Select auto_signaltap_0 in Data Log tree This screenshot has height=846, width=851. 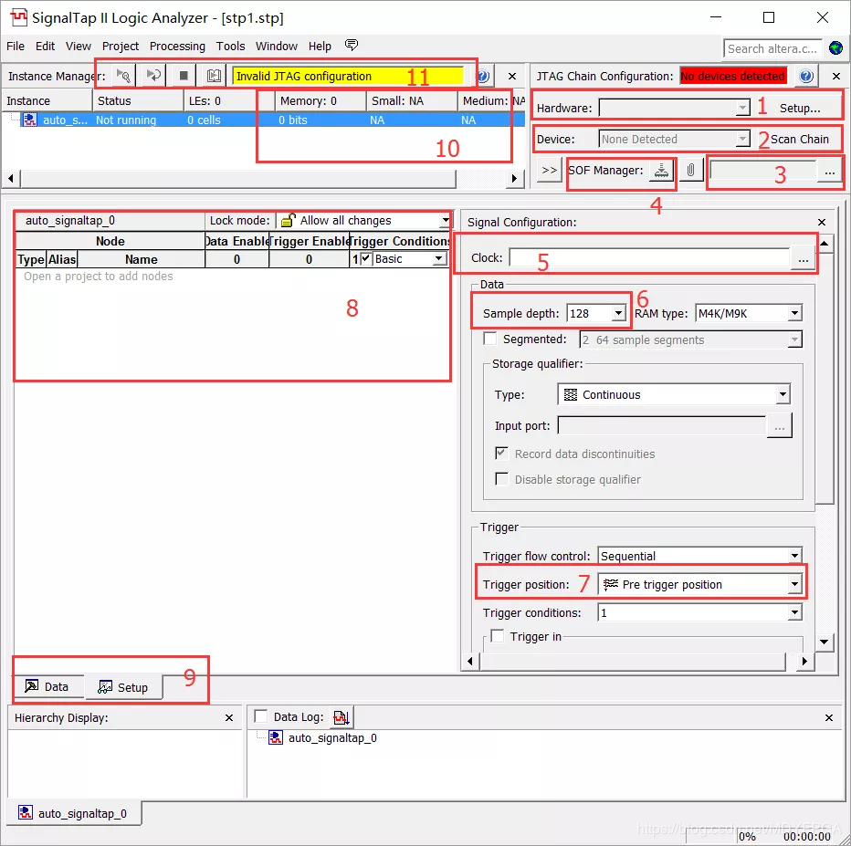[332, 737]
